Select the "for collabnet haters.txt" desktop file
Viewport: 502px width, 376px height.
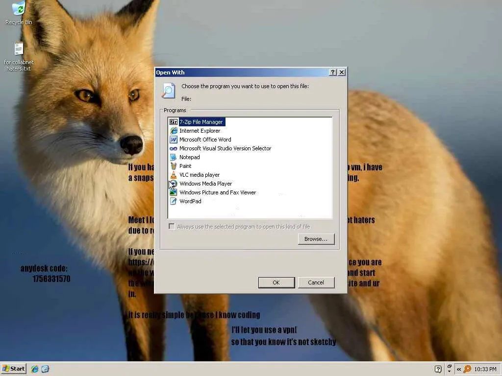(x=19, y=57)
